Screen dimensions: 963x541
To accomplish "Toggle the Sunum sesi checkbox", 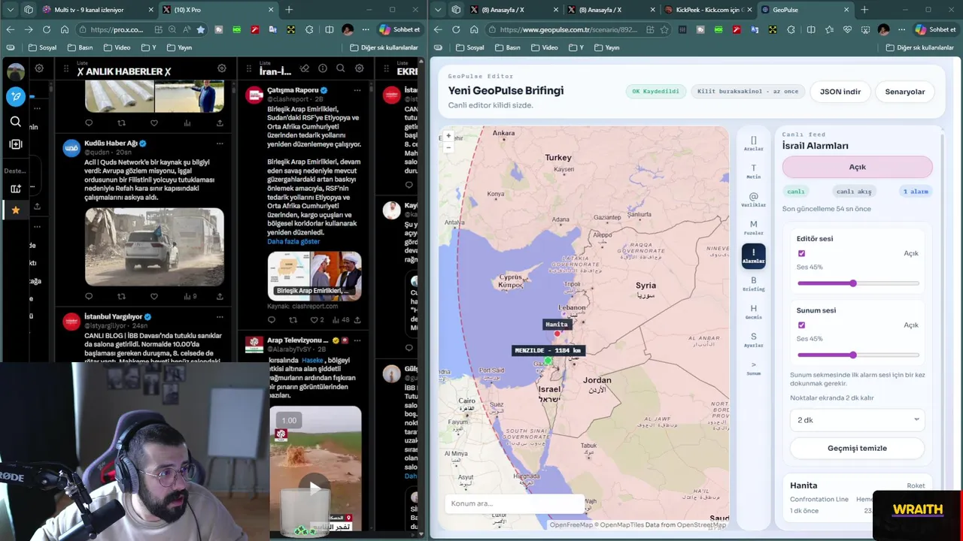I will tap(801, 325).
